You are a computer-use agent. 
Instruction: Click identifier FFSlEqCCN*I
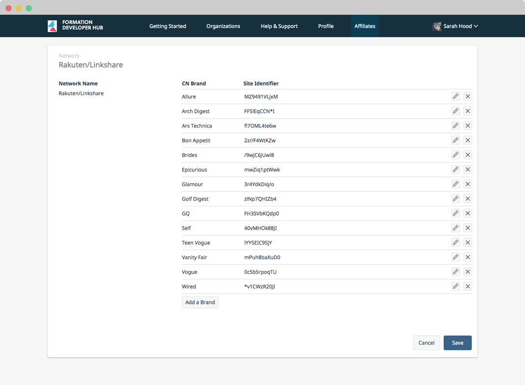[259, 111]
